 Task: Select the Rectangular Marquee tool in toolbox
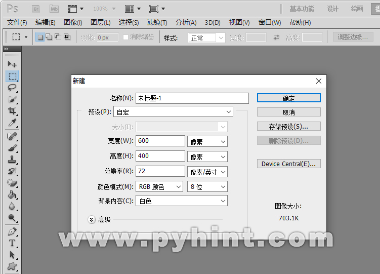pos(12,76)
